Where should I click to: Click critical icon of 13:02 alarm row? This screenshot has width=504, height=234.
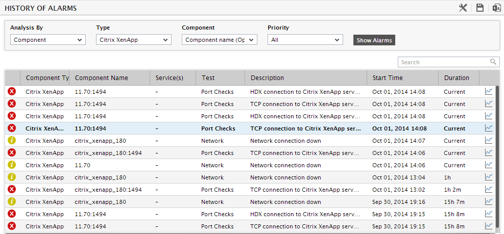[x=12, y=189]
